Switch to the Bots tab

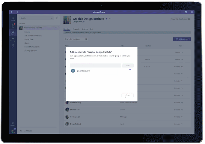[x=92, y=29]
